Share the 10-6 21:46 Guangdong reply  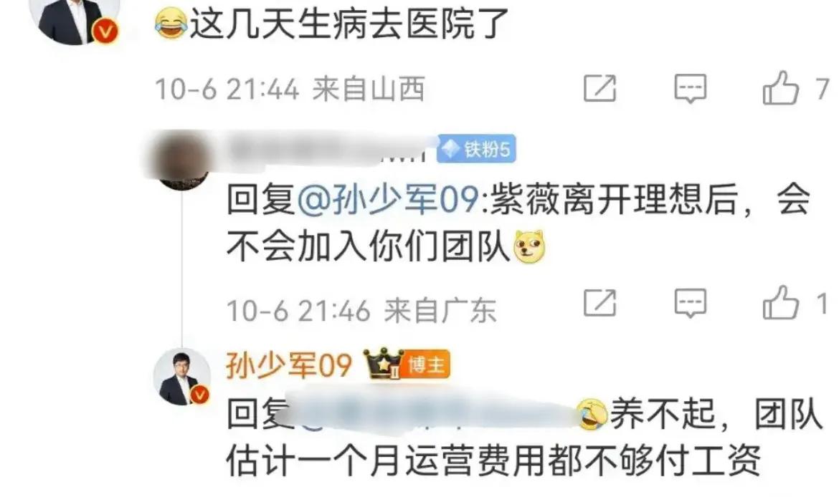pos(599,303)
